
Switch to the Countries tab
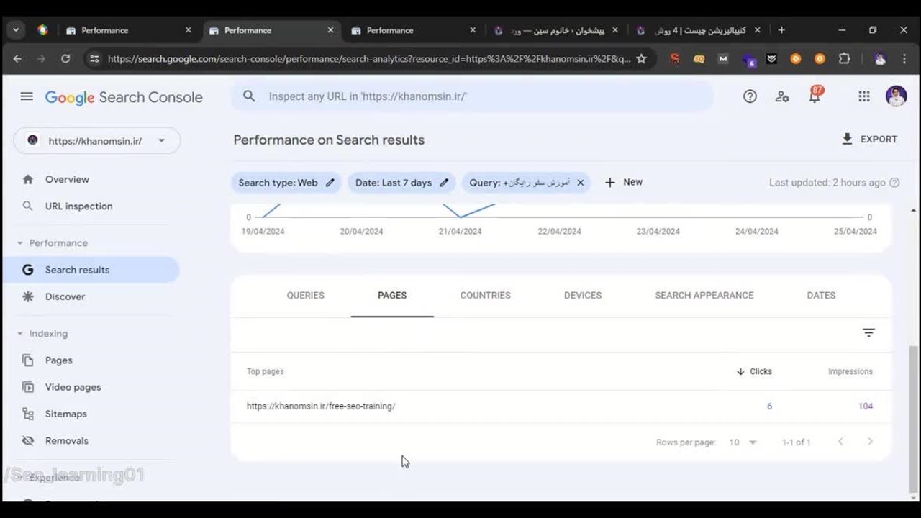point(485,296)
